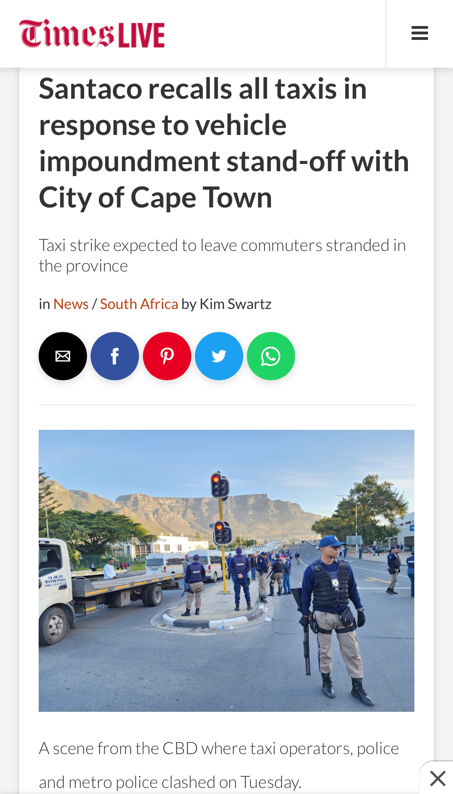This screenshot has width=453, height=794.
Task: Click the taxi strike subheading text
Action: 222,255
